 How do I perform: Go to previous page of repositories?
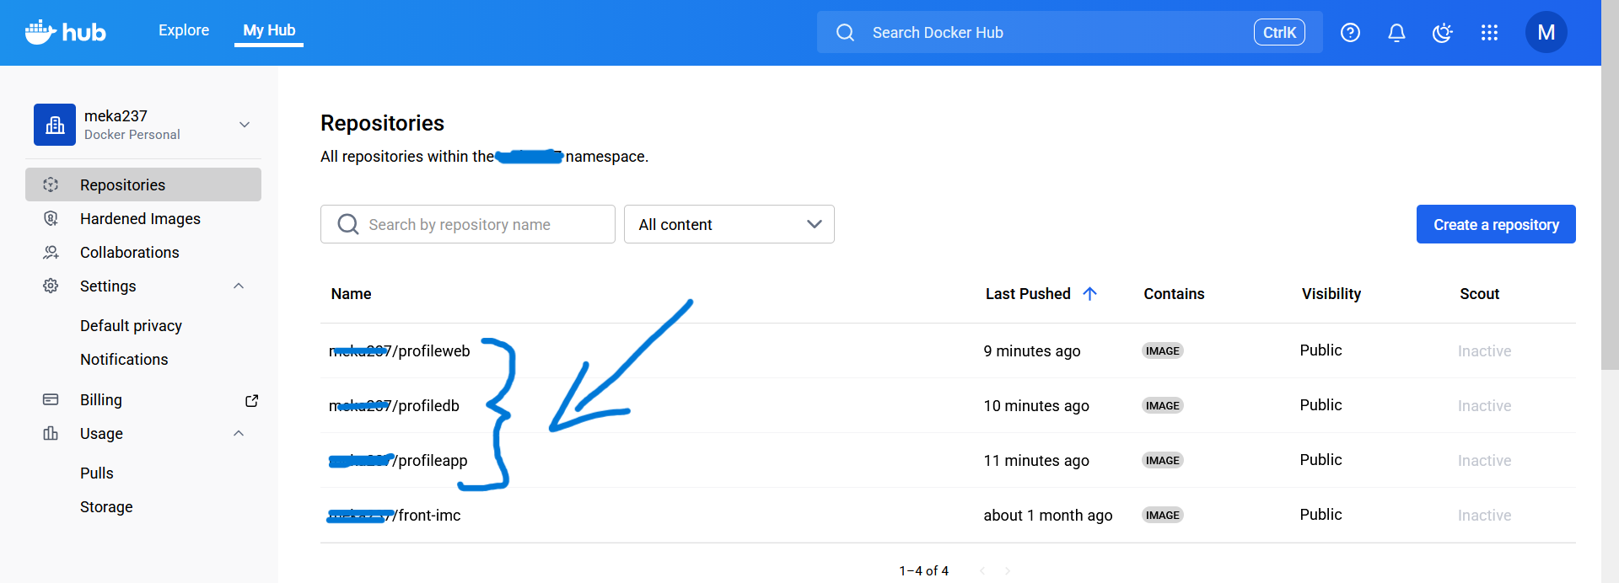pos(982,571)
